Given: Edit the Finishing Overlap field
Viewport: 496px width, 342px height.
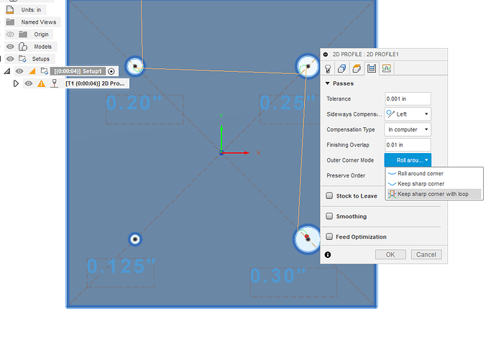Looking at the screenshot, I should (x=408, y=144).
